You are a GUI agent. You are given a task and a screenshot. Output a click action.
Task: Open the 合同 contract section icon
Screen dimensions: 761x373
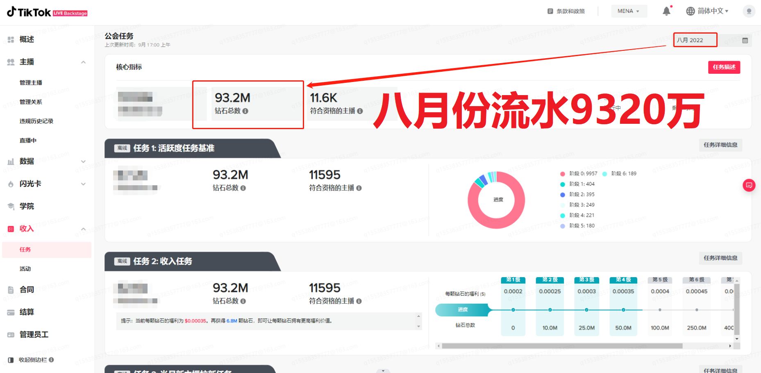(x=11, y=289)
